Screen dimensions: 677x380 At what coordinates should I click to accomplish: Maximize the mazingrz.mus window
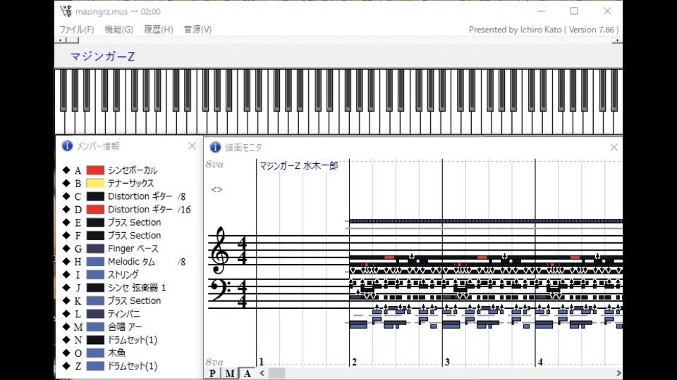pyautogui.click(x=574, y=11)
